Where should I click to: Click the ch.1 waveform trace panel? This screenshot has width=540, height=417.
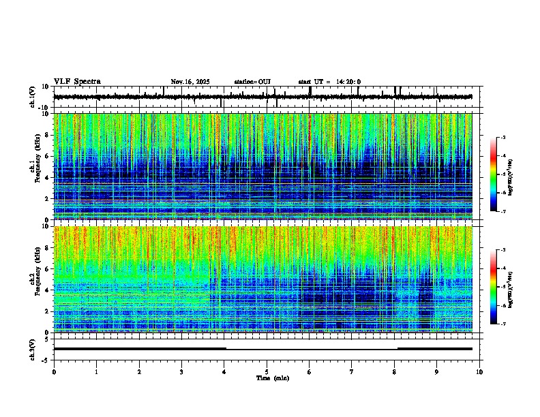click(268, 97)
